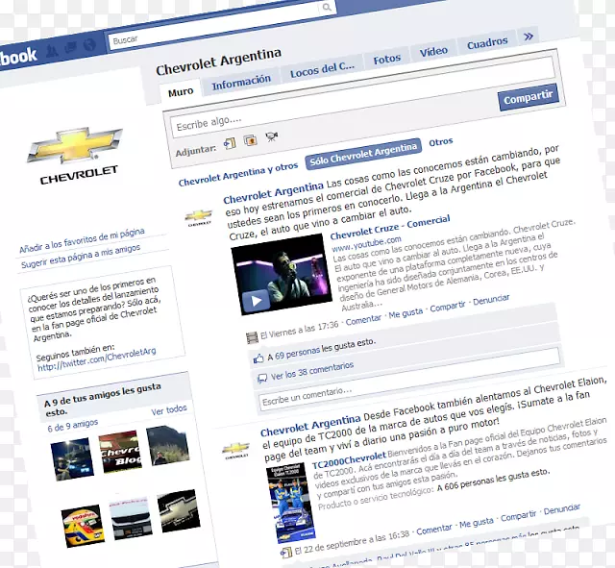
Task: Open the Cuadros tab
Action: (487, 42)
